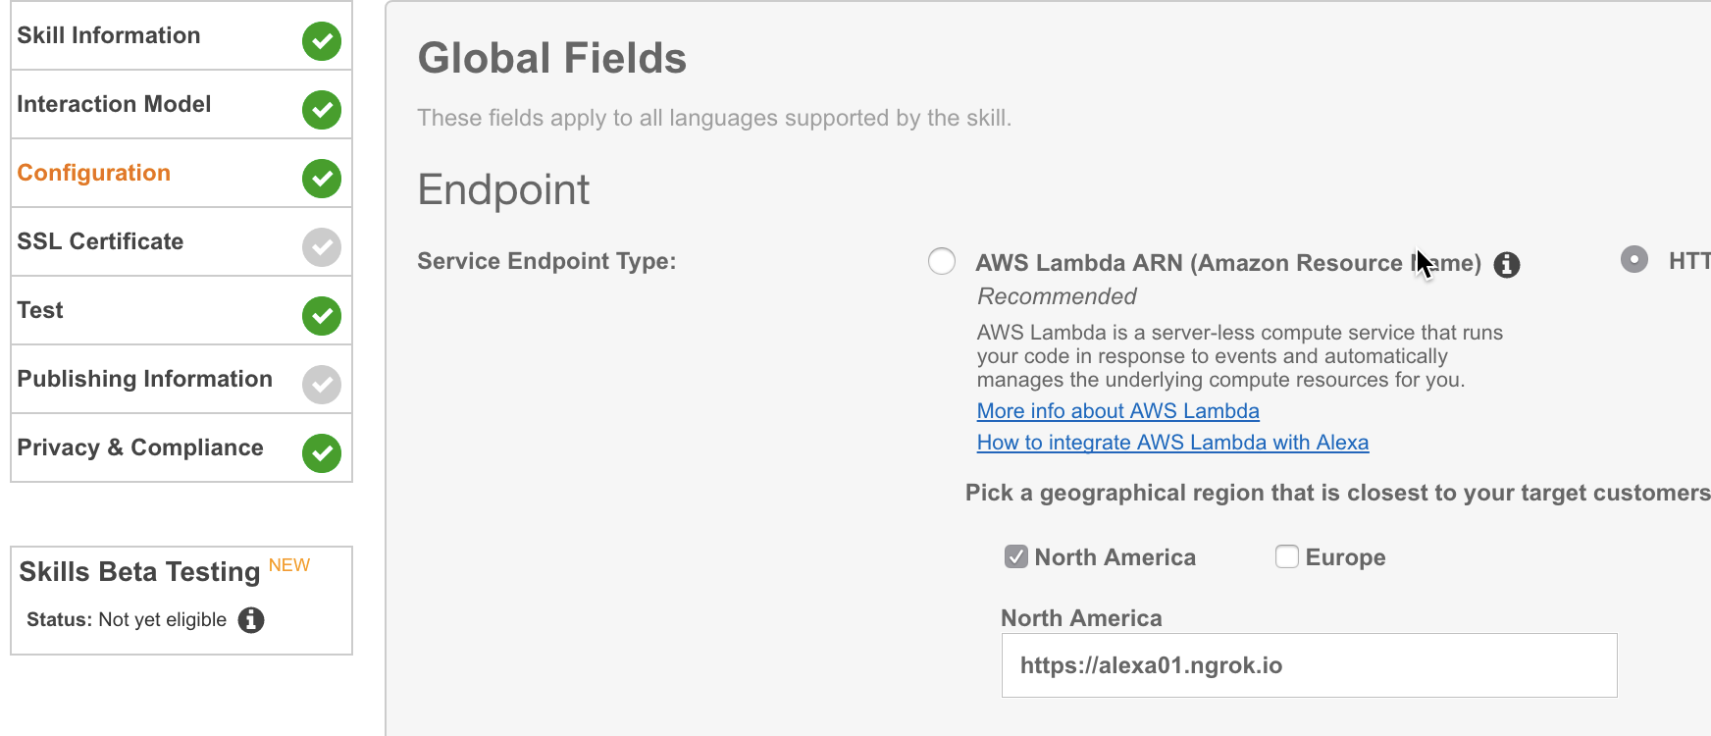The image size is (1711, 736).
Task: Click the gray checkmark beside Publishing Information
Action: pyautogui.click(x=322, y=385)
